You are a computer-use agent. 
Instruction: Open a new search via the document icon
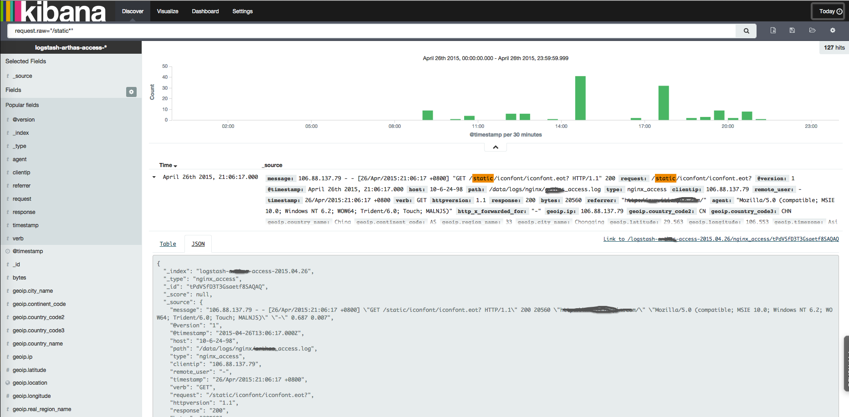773,30
